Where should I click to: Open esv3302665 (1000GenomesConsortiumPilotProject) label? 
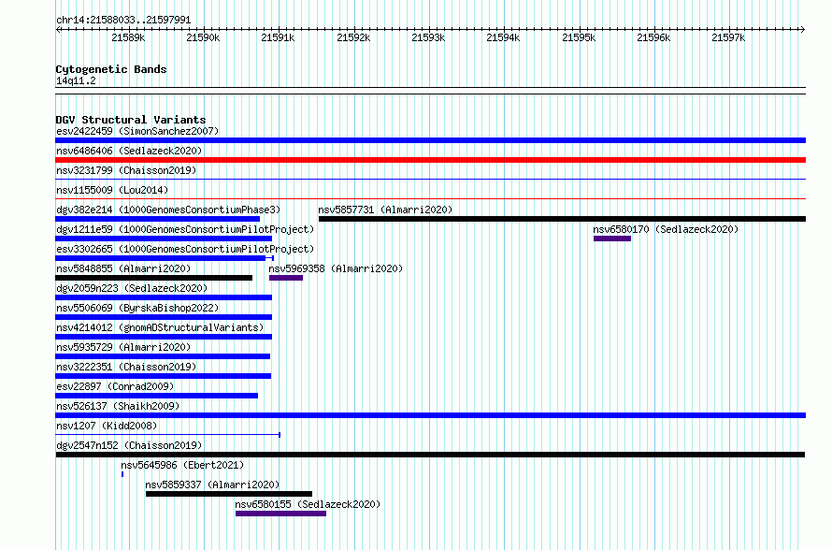[x=185, y=249]
